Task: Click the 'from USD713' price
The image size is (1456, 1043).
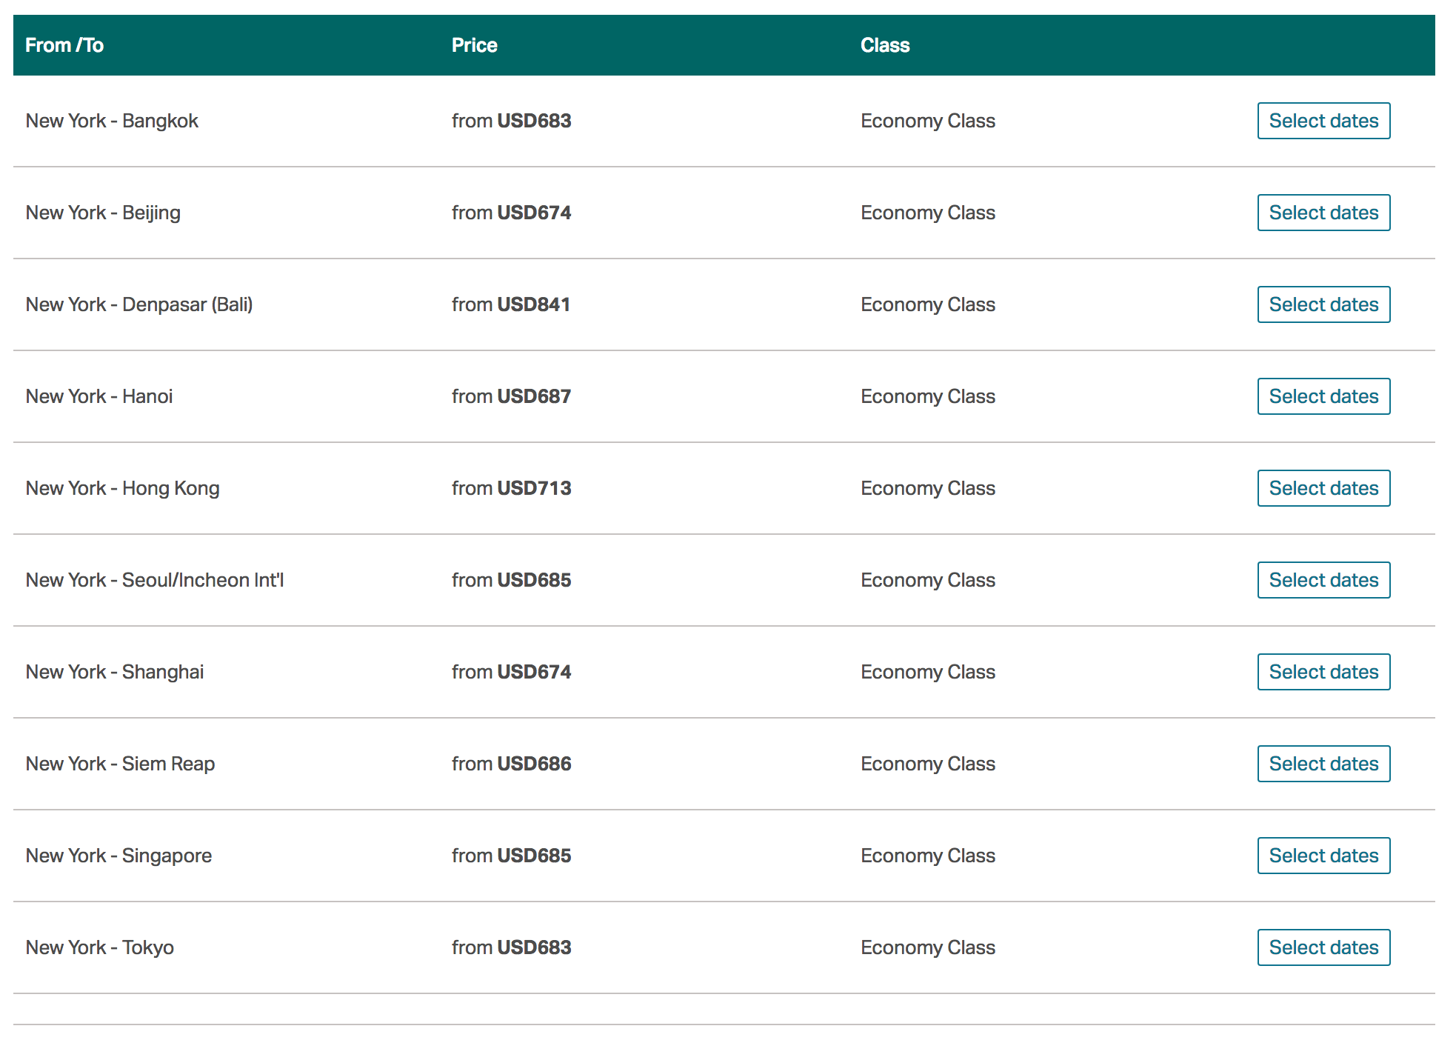Action: tap(512, 488)
